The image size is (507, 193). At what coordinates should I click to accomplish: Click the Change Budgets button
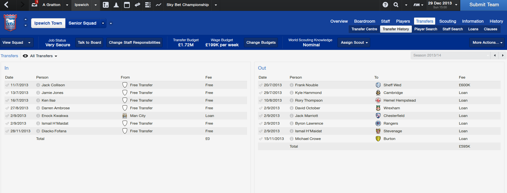point(261,42)
